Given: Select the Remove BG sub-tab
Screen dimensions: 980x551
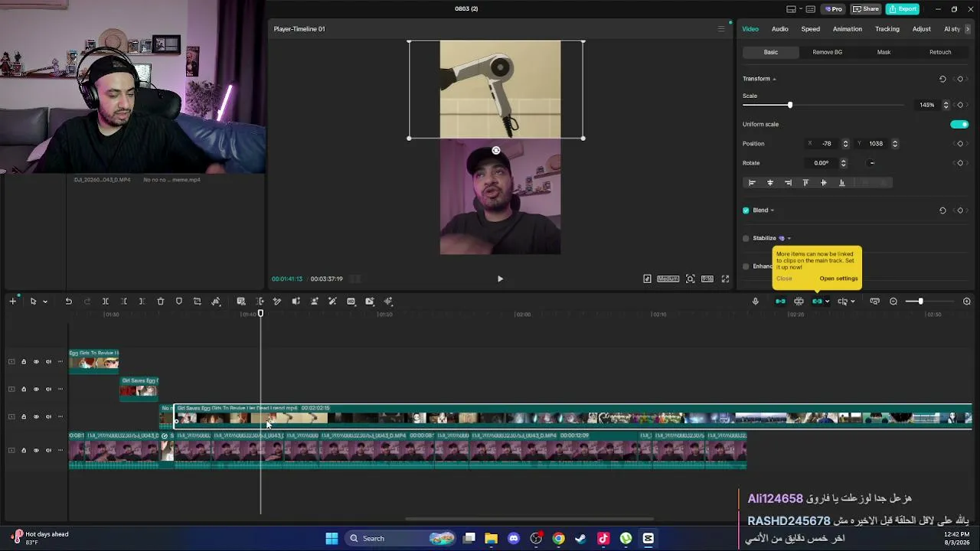Looking at the screenshot, I should pyautogui.click(x=827, y=52).
